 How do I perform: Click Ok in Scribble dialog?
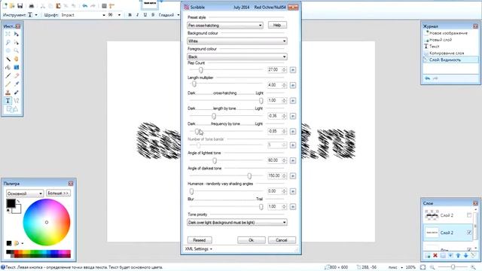click(x=251, y=240)
